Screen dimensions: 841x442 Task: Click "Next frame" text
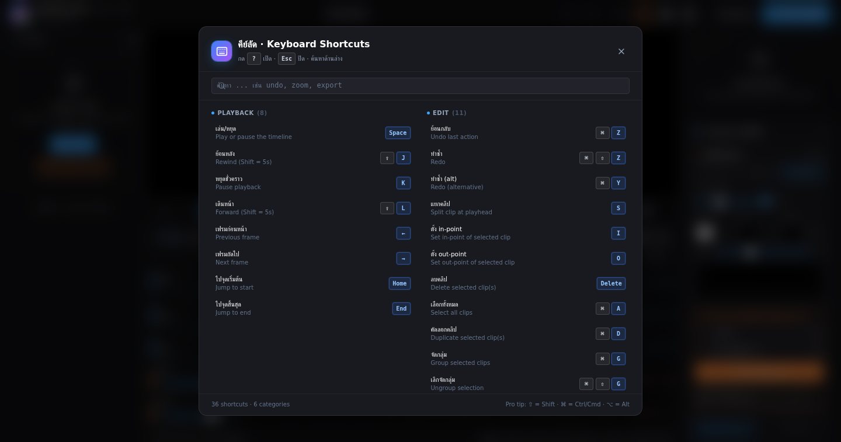point(232,263)
